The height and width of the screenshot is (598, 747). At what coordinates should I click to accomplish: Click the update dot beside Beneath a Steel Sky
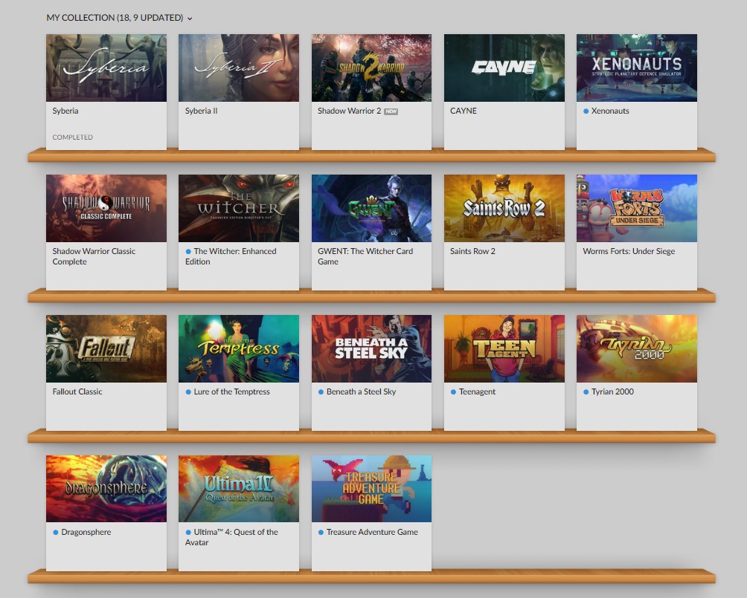click(x=321, y=392)
